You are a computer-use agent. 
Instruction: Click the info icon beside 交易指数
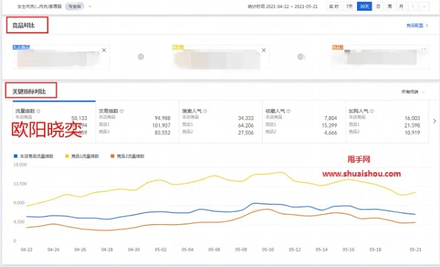click(122, 111)
